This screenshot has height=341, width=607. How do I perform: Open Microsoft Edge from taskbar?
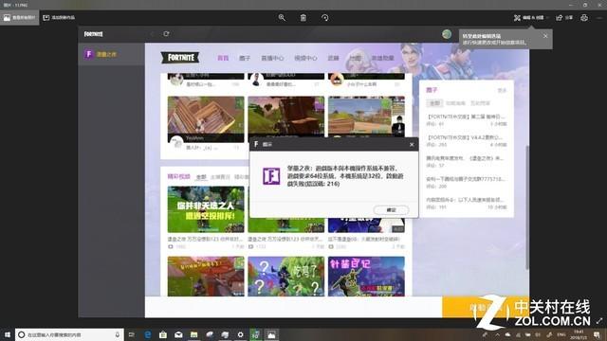[x=148, y=334]
